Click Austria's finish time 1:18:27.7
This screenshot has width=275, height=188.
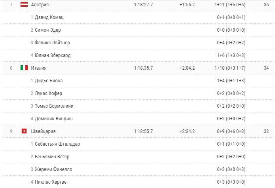click(143, 5)
